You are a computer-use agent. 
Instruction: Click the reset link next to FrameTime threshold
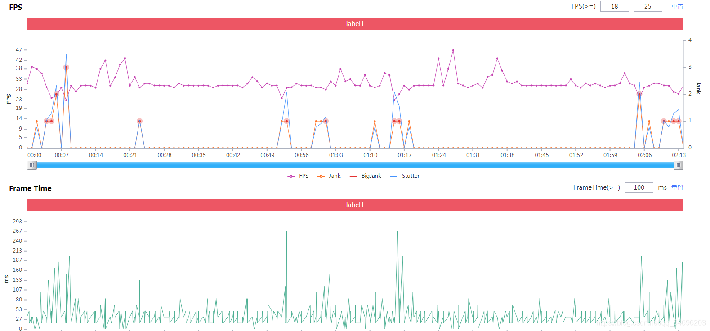tap(677, 187)
